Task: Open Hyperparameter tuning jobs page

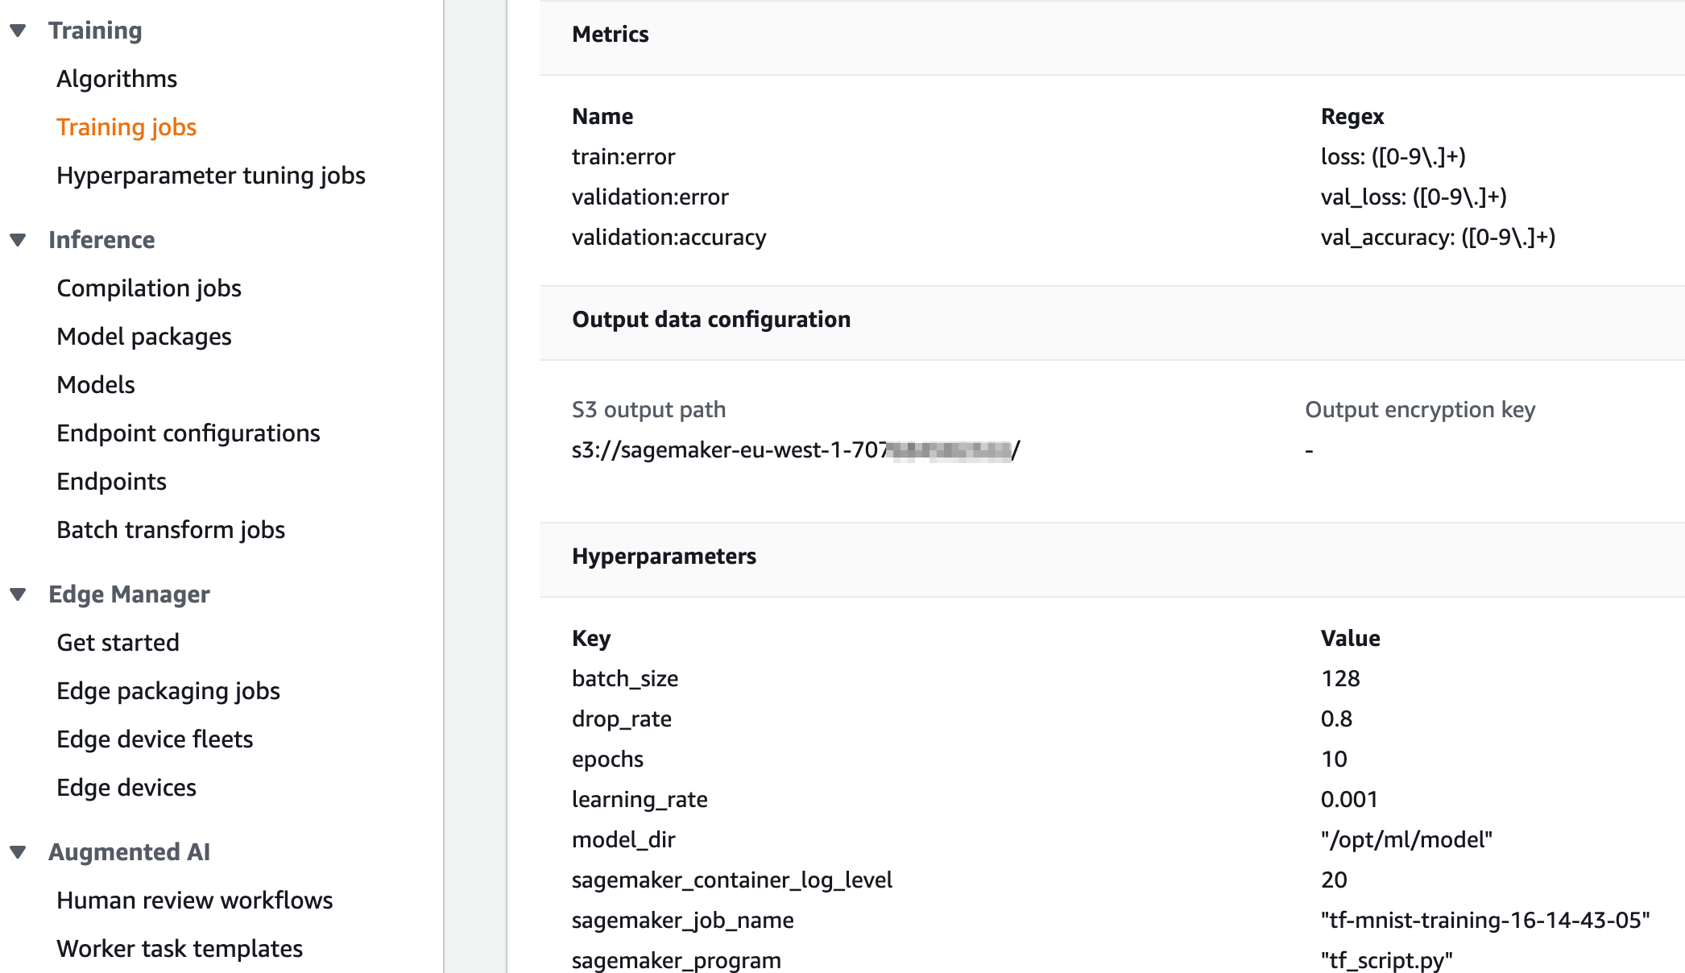Action: coord(211,176)
